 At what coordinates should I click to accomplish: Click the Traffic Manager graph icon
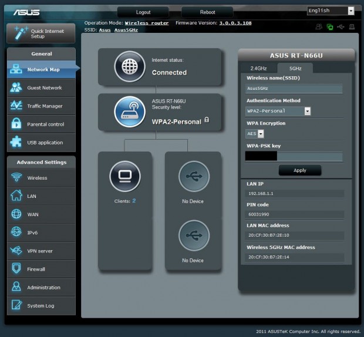pyautogui.click(x=16, y=106)
